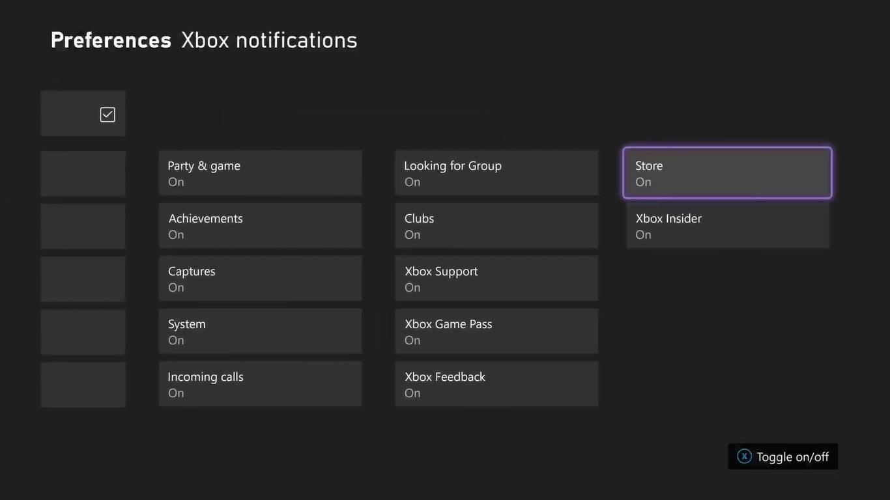
Task: Toggle Looking for Group notifications
Action: [x=496, y=173]
